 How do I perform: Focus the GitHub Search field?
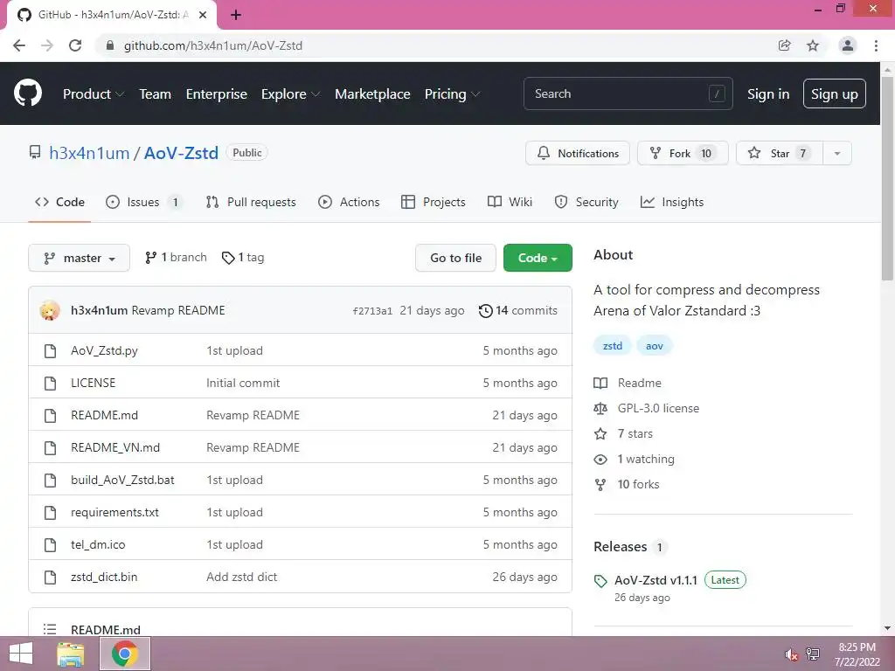[628, 93]
